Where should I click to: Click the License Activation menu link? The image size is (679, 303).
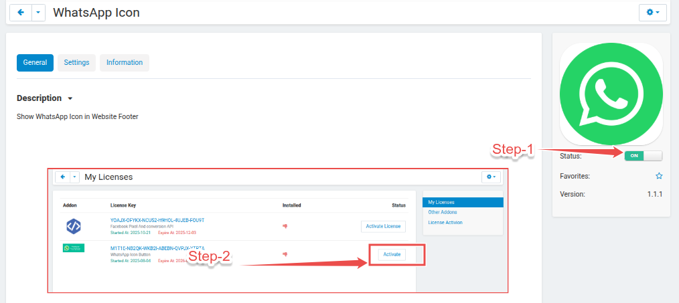pyautogui.click(x=445, y=222)
